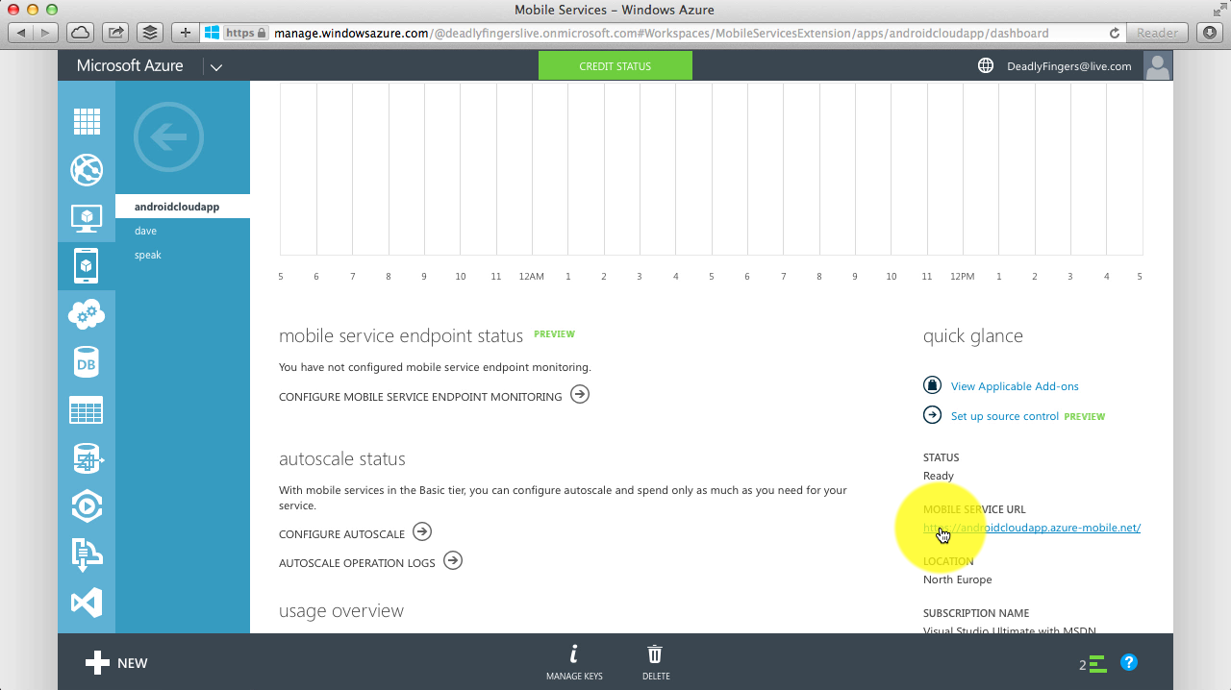Open Cloud Services gear-cloud icon

click(87, 314)
